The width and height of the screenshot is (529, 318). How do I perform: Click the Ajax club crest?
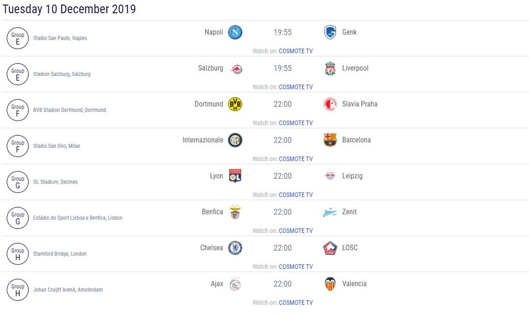pyautogui.click(x=235, y=284)
